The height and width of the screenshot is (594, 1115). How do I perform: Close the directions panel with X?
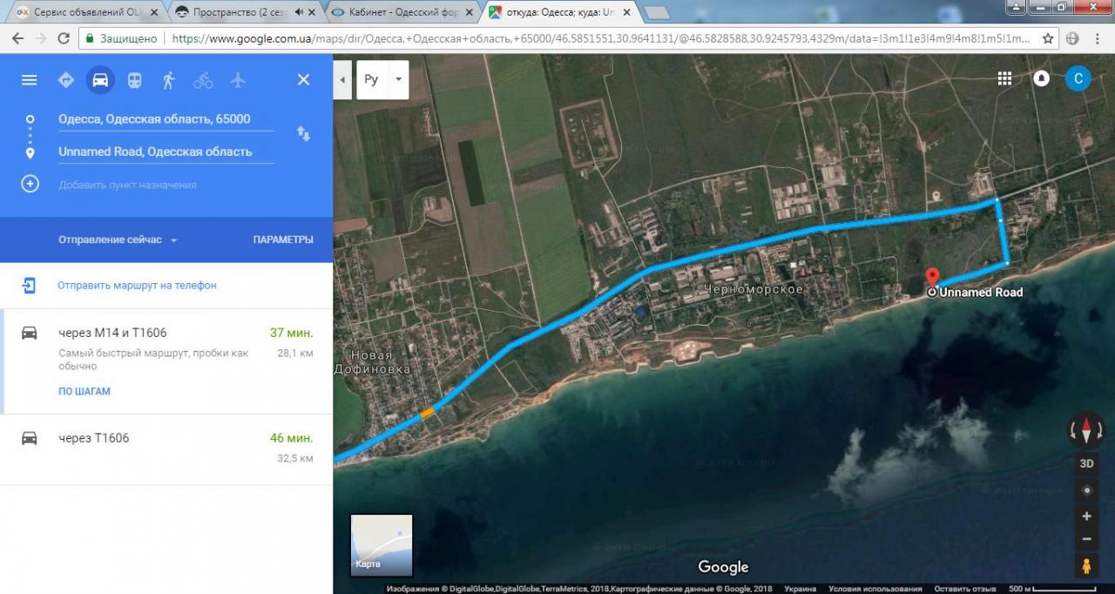tap(303, 80)
